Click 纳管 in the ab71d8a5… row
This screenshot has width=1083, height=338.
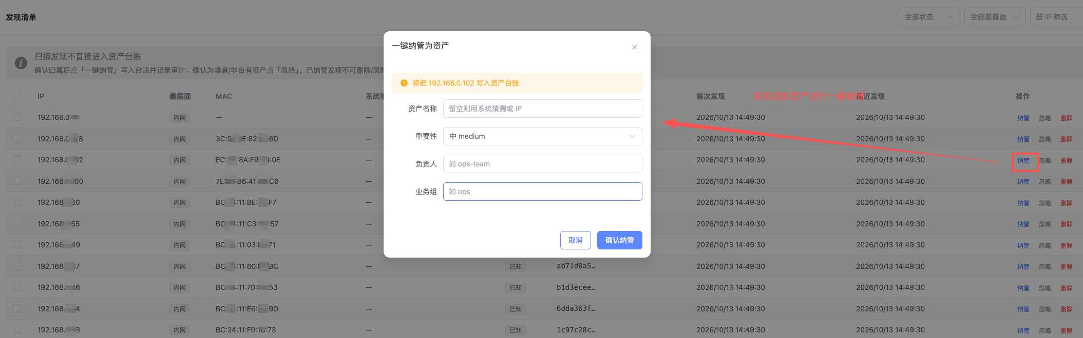coord(1023,266)
